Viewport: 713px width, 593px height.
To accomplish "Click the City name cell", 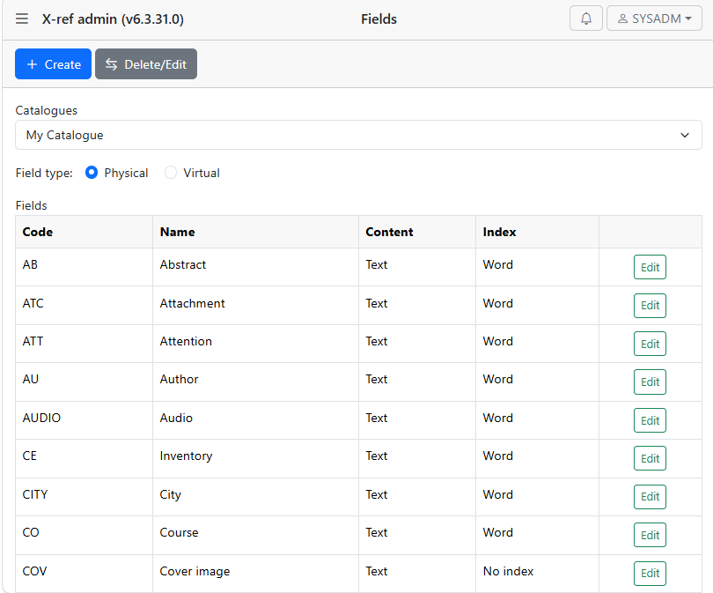I will (x=255, y=497).
